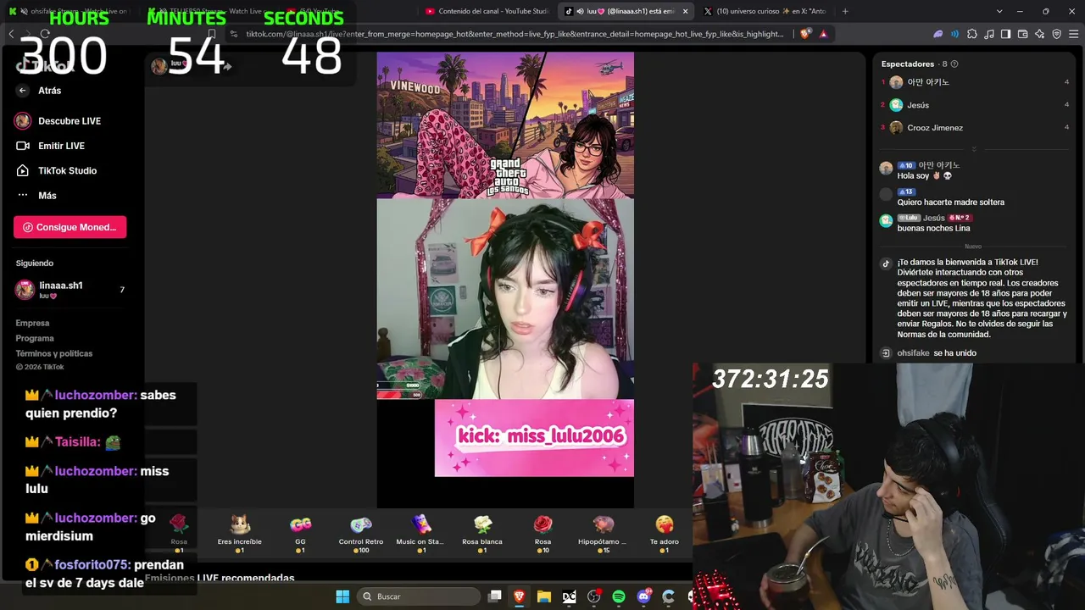Click the live stream video
1085x610 pixels.
(505, 280)
